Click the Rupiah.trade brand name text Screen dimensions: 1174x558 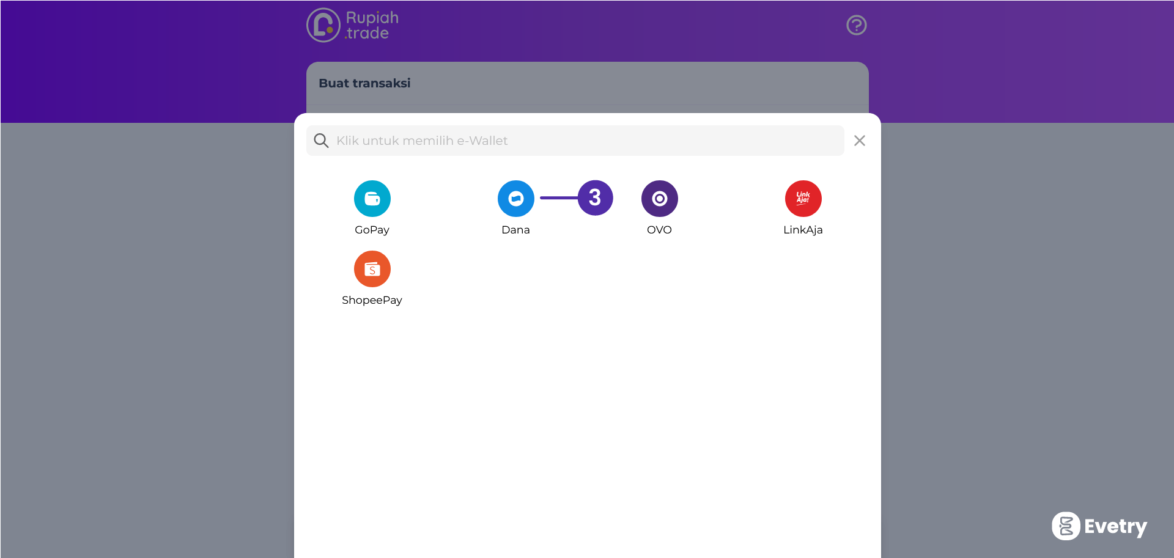372,25
